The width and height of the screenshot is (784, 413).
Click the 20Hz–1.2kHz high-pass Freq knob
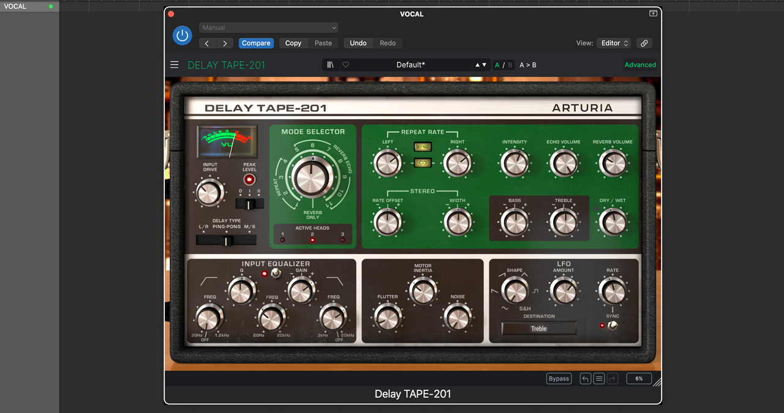tap(209, 319)
